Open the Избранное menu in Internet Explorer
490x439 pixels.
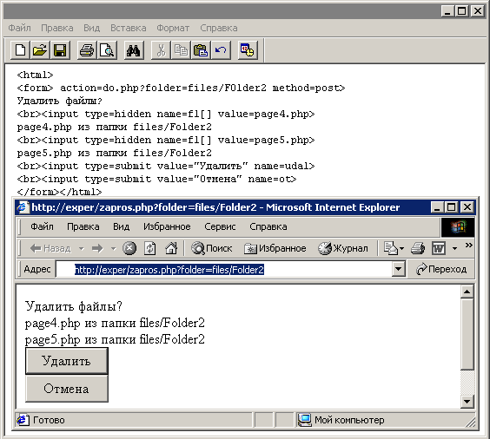pos(167,226)
